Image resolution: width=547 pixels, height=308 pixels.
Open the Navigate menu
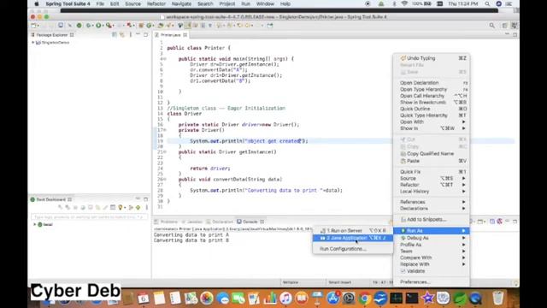(x=181, y=3)
